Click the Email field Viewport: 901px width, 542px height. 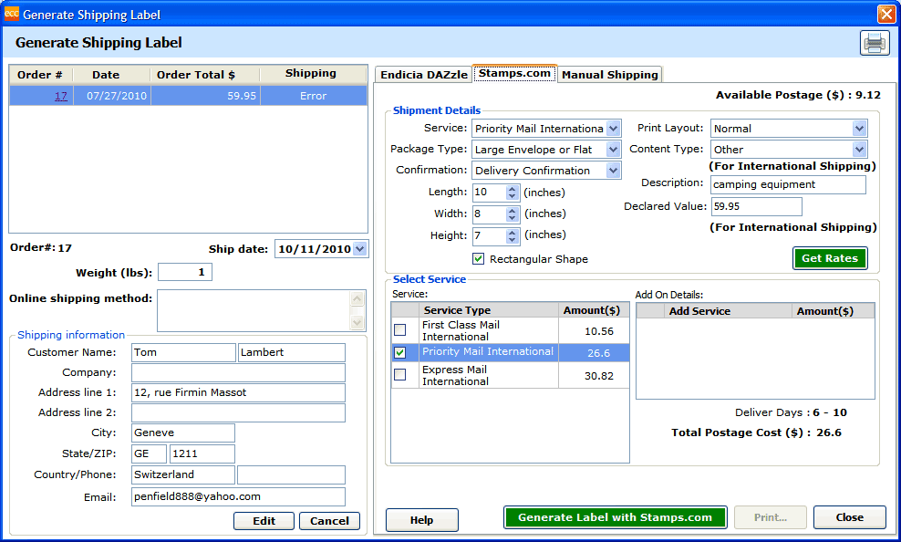click(x=238, y=496)
